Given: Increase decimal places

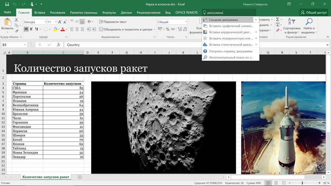Looking at the screenshot, I should 180,29.
